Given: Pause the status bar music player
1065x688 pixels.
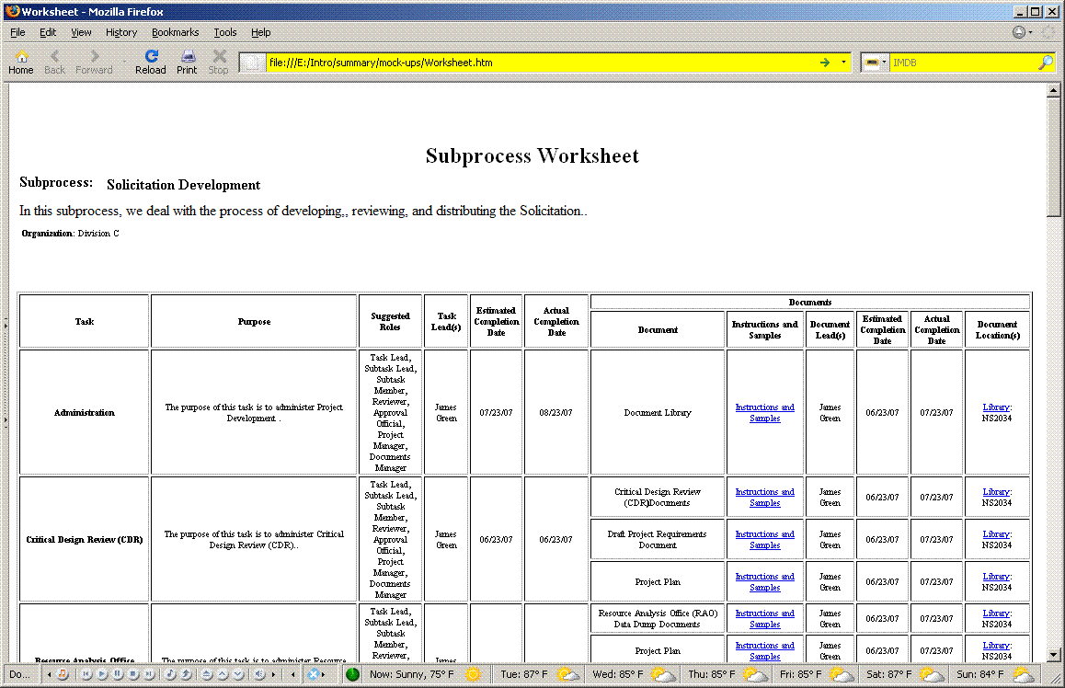Looking at the screenshot, I should [x=118, y=674].
